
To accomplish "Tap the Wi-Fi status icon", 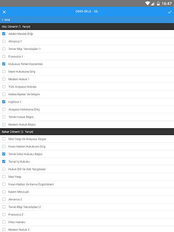I will (147, 4).
